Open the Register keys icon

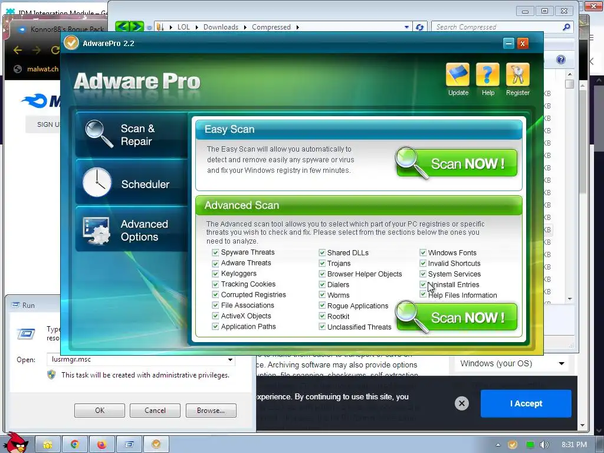[518, 75]
